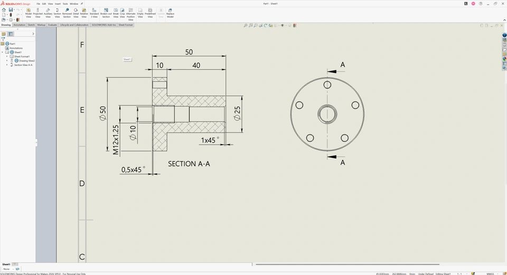Open the Appearances color ball in task pane
Screen dimensions: 507x275
pos(504,59)
